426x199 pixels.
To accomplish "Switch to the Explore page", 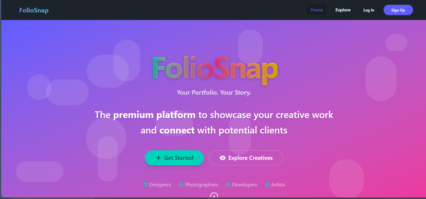I will click(x=343, y=10).
